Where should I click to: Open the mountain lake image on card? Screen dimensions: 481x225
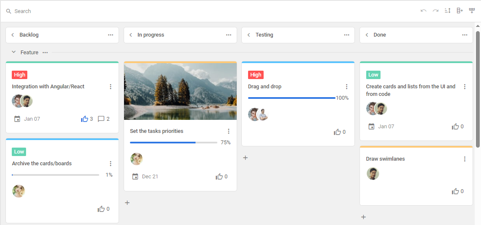click(180, 92)
